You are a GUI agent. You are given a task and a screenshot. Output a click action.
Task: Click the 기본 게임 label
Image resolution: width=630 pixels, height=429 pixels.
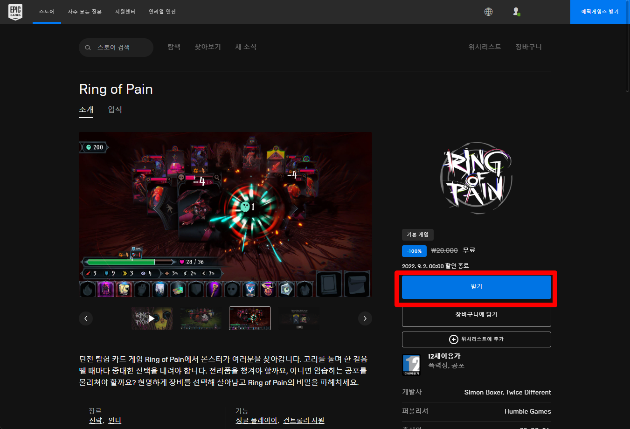tap(417, 235)
